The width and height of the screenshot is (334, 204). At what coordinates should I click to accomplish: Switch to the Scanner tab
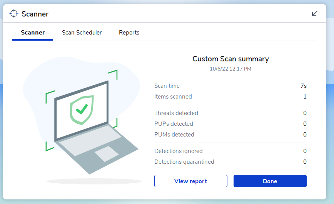point(33,33)
